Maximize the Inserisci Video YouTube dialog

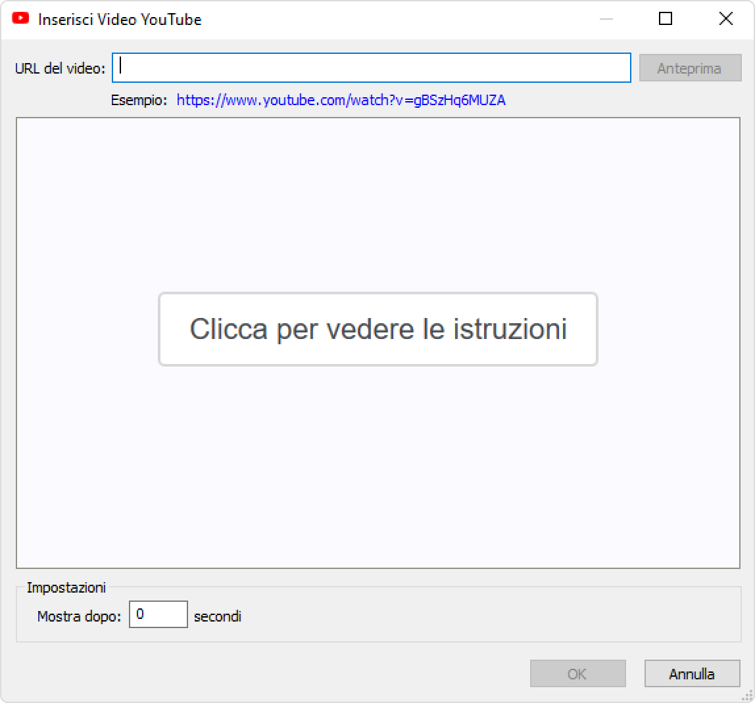click(x=666, y=19)
